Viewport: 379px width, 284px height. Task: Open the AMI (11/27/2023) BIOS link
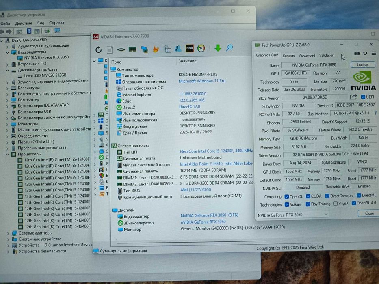(195, 190)
